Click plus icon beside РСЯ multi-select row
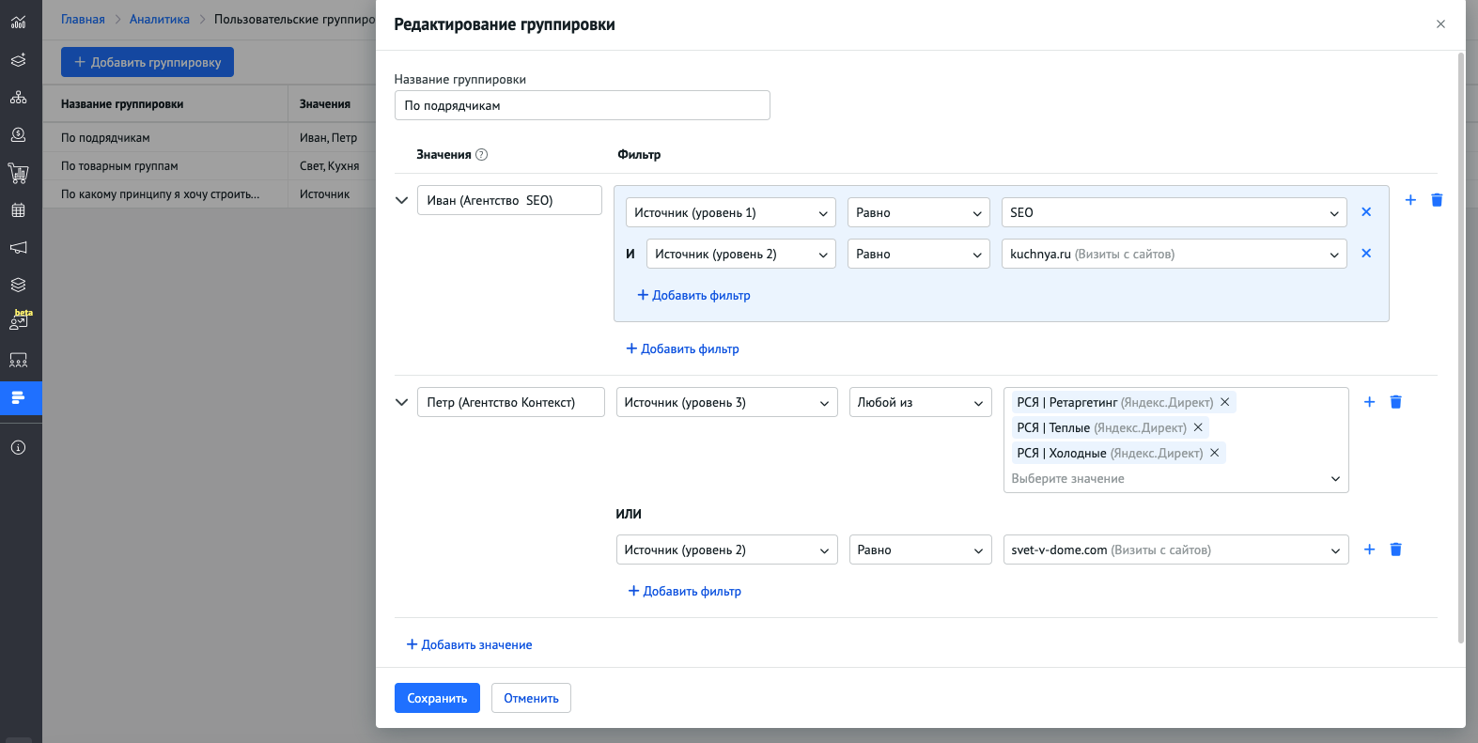The height and width of the screenshot is (743, 1478). tap(1369, 402)
